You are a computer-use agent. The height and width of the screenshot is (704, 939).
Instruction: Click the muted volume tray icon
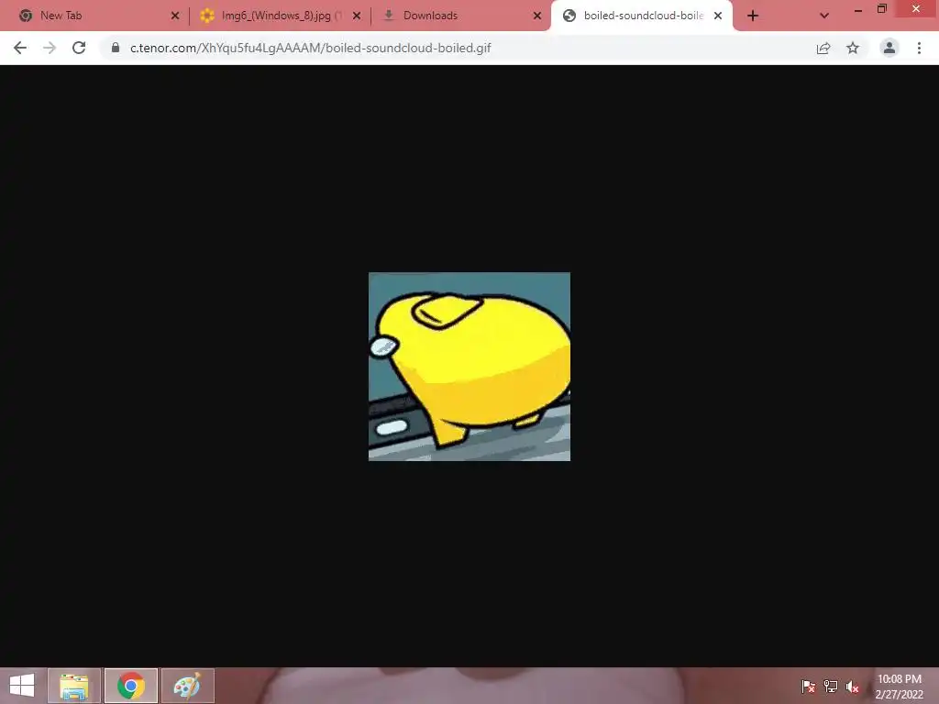click(x=853, y=687)
